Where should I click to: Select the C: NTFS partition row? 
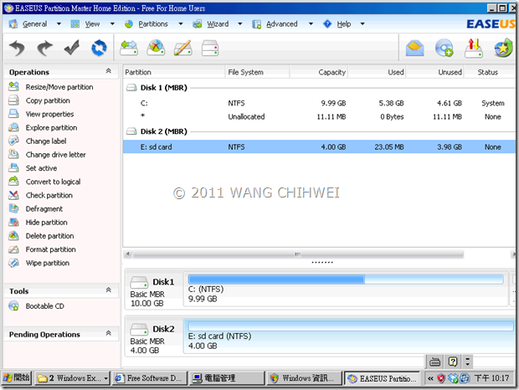[x=319, y=103]
